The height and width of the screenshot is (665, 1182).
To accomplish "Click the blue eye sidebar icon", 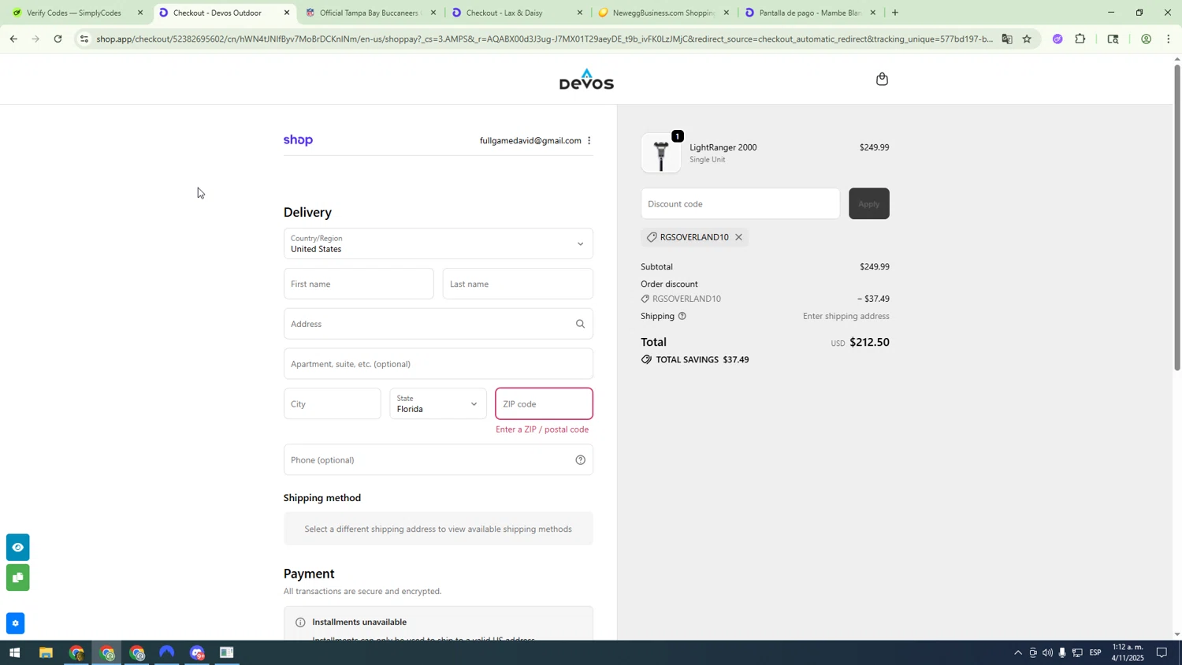I will tap(17, 548).
